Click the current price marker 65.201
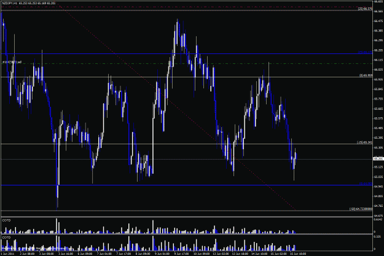This screenshot has width=384, height=256. click(378, 159)
